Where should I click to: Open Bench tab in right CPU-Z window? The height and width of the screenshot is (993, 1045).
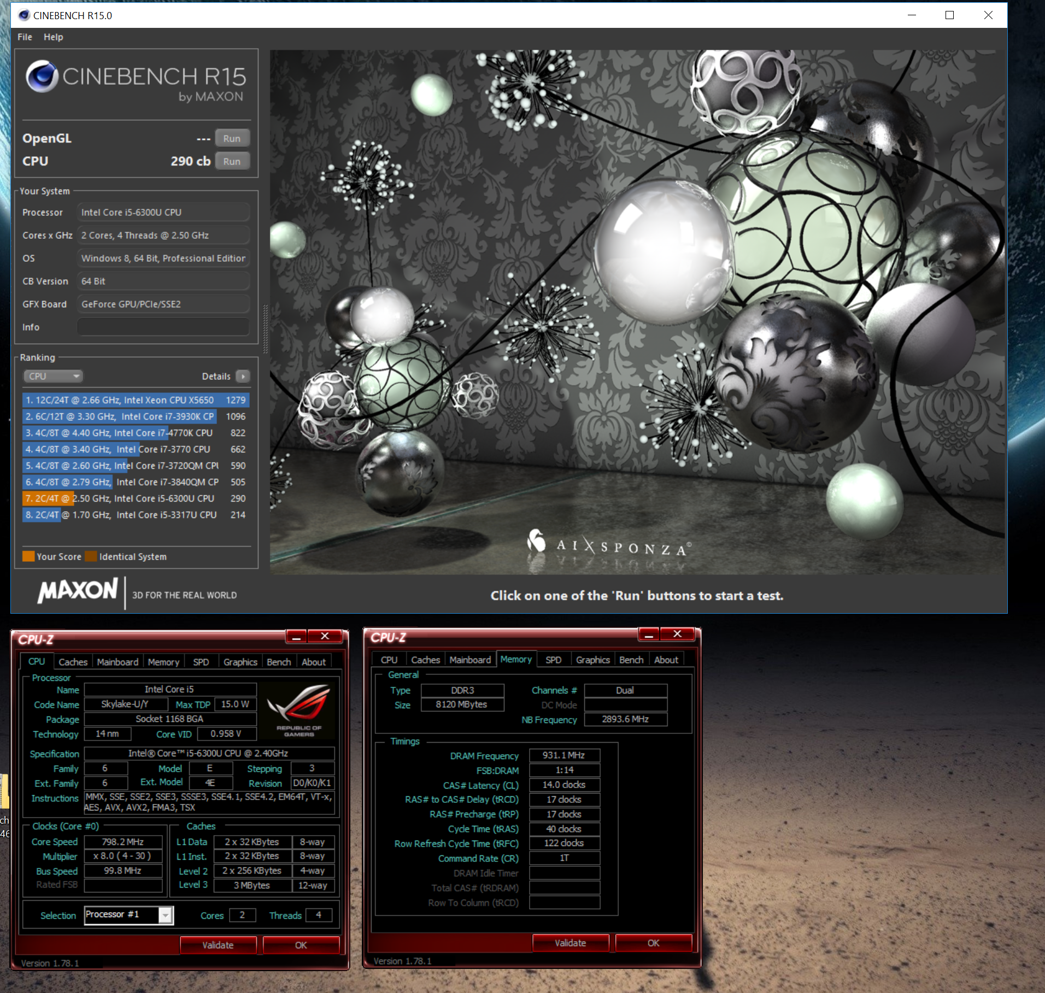pyautogui.click(x=631, y=660)
